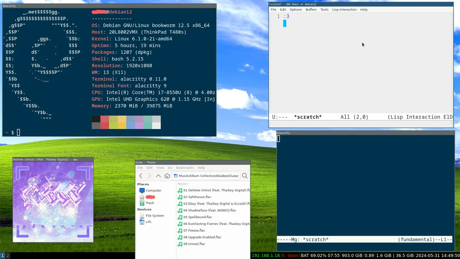Click the back navigation arrow in Thunar
The height and width of the screenshot is (259, 460).
(x=141, y=176)
